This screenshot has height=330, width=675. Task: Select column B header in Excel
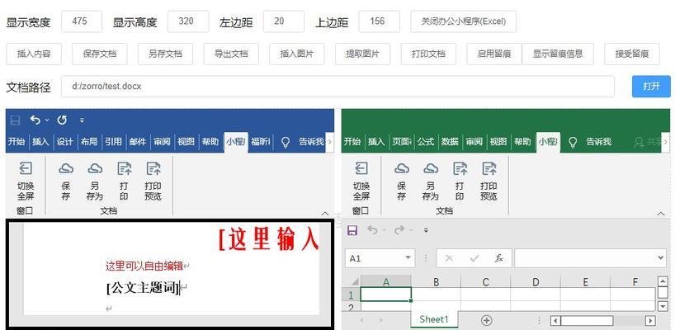pyautogui.click(x=436, y=282)
